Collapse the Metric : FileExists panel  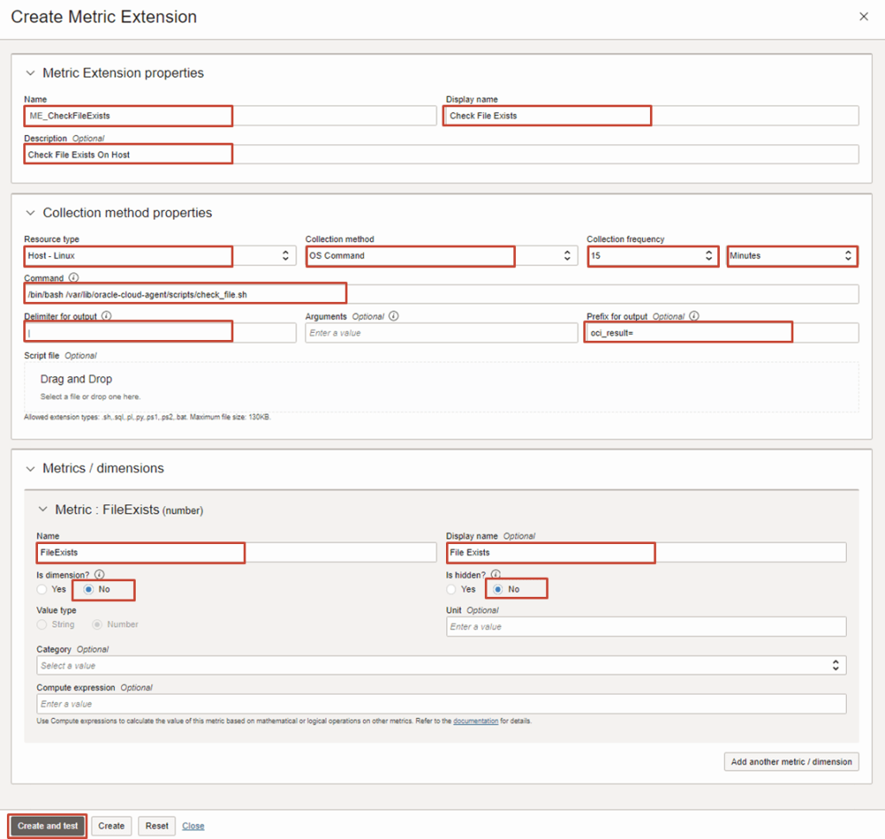point(42,510)
